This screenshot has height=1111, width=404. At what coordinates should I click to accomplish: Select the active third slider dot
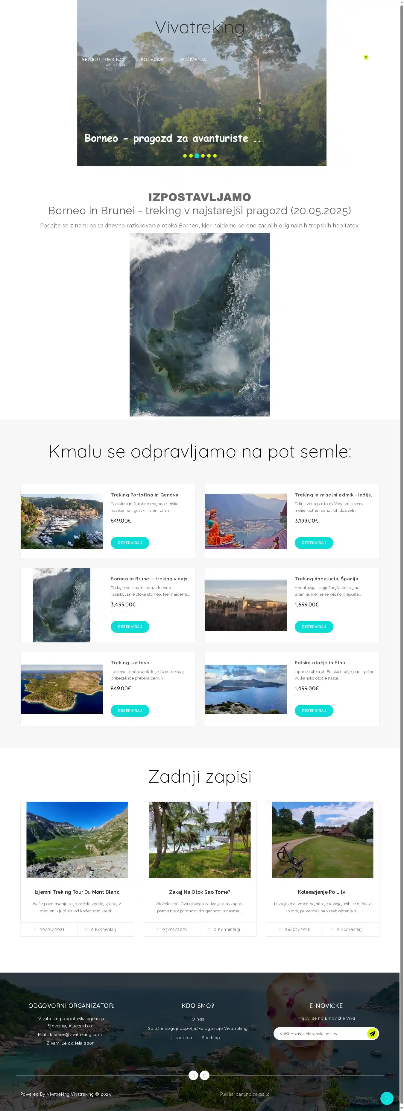point(197,156)
